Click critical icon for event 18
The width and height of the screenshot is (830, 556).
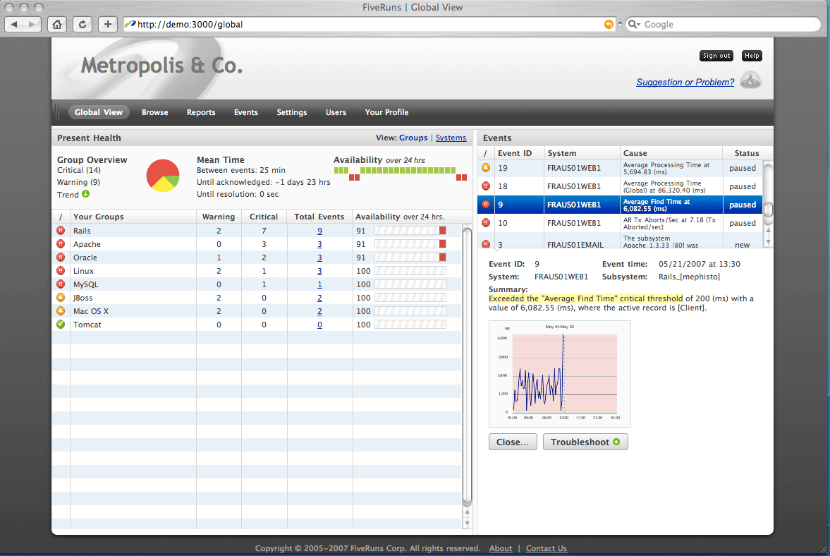(486, 186)
